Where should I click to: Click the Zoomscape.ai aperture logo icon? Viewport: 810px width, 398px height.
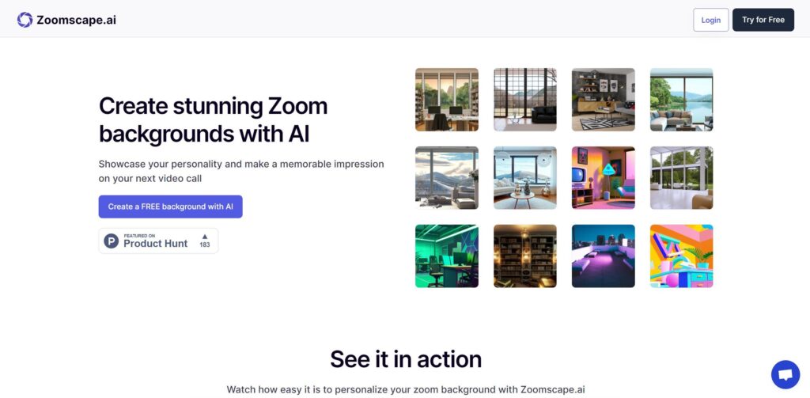pos(25,20)
